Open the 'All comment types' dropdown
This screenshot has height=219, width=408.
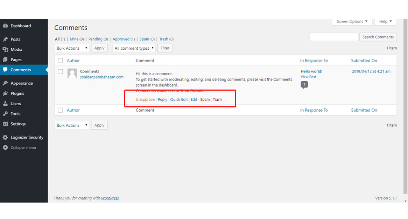134,48
